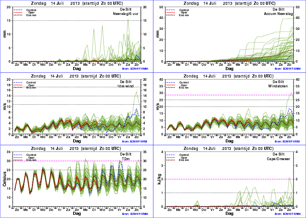The width and height of the screenshot is (306, 218).
Task: Click the "Dag" x-axis label of Neerslag/6 uur chart
Action: pyautogui.click(x=77, y=69)
